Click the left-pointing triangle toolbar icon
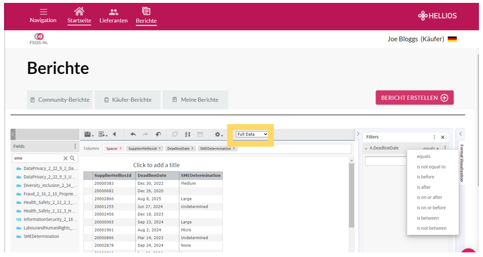The image size is (483, 257). tap(114, 134)
